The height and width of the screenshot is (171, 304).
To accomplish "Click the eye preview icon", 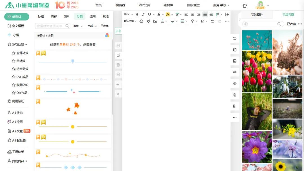I will click(x=234, y=84).
